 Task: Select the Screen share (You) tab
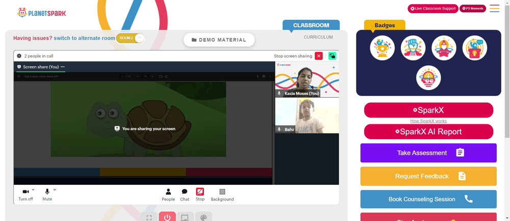[41, 67]
